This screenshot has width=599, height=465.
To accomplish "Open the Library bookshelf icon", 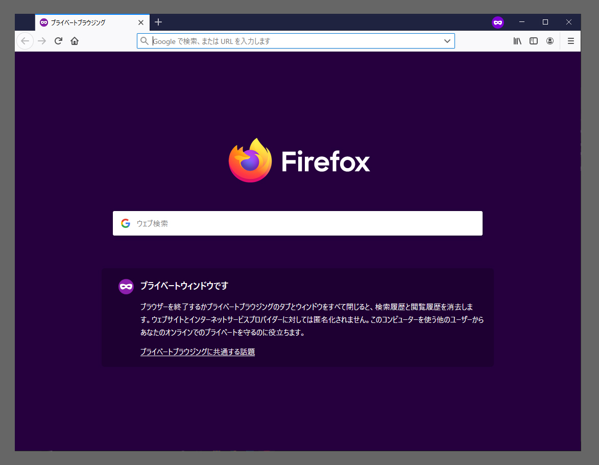I will point(517,41).
